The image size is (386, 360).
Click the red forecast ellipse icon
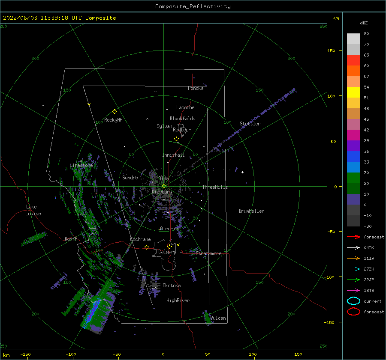click(353, 312)
